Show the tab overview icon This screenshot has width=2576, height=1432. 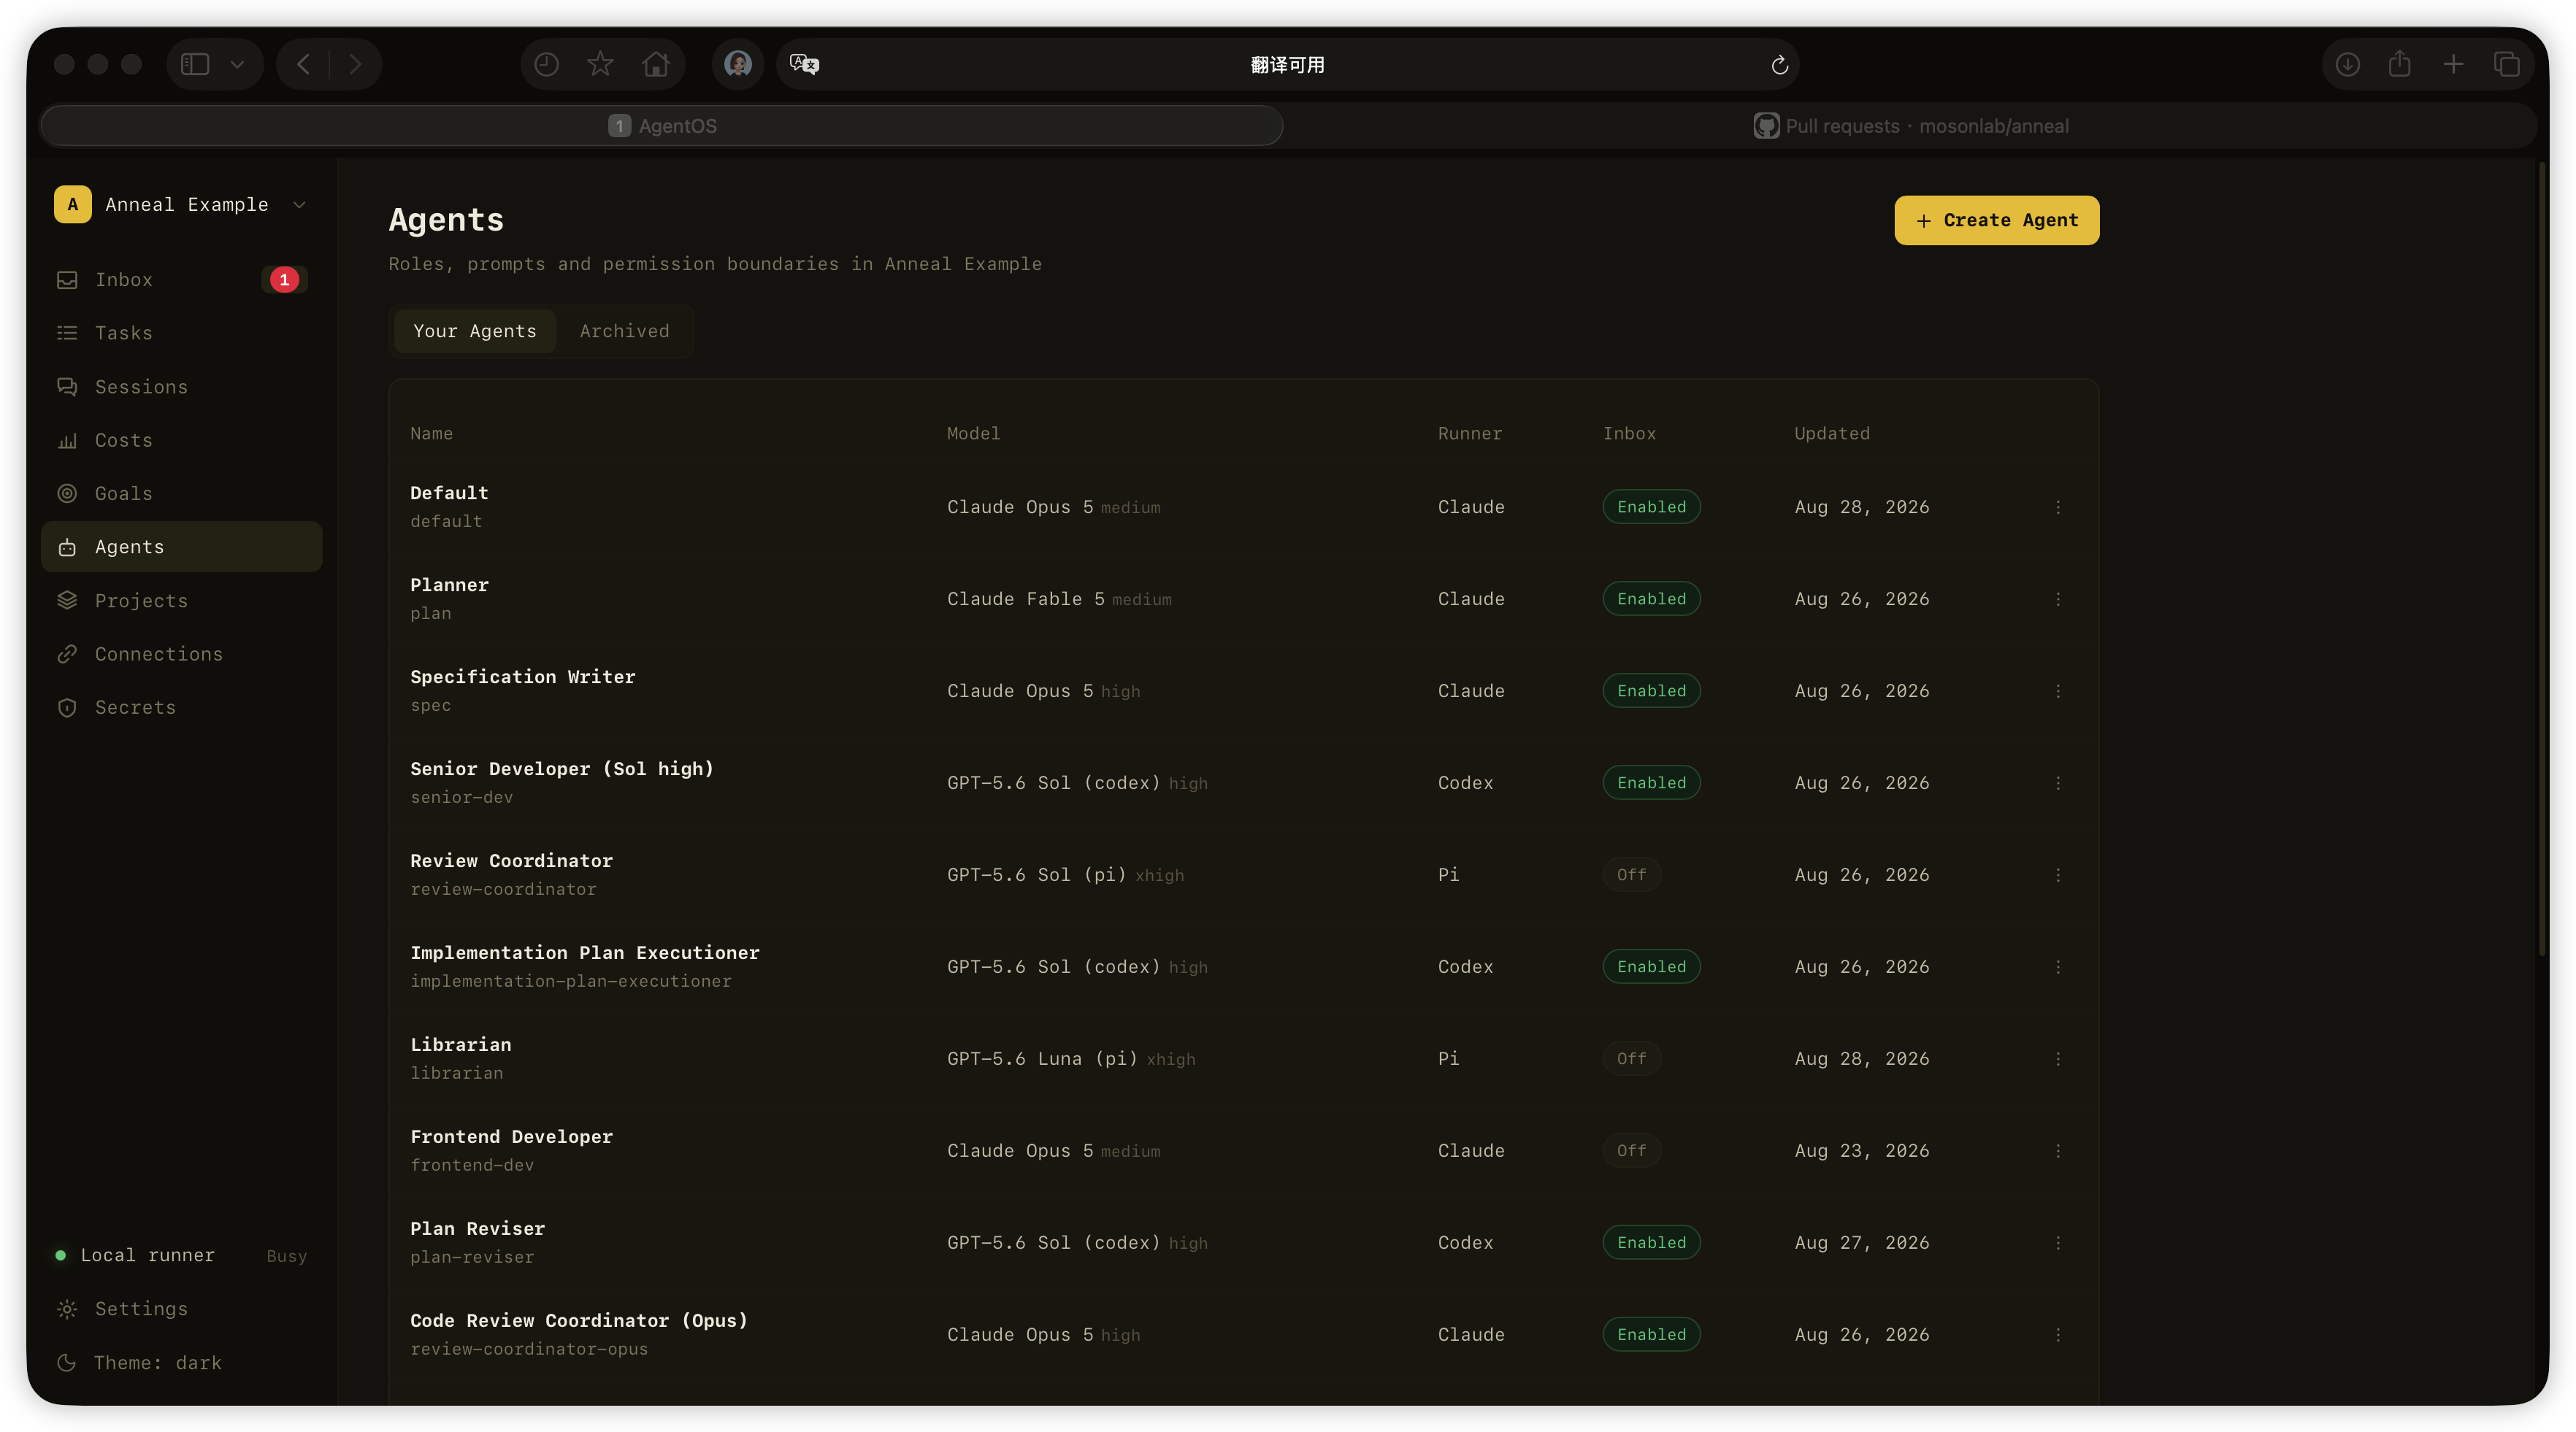(x=2507, y=65)
